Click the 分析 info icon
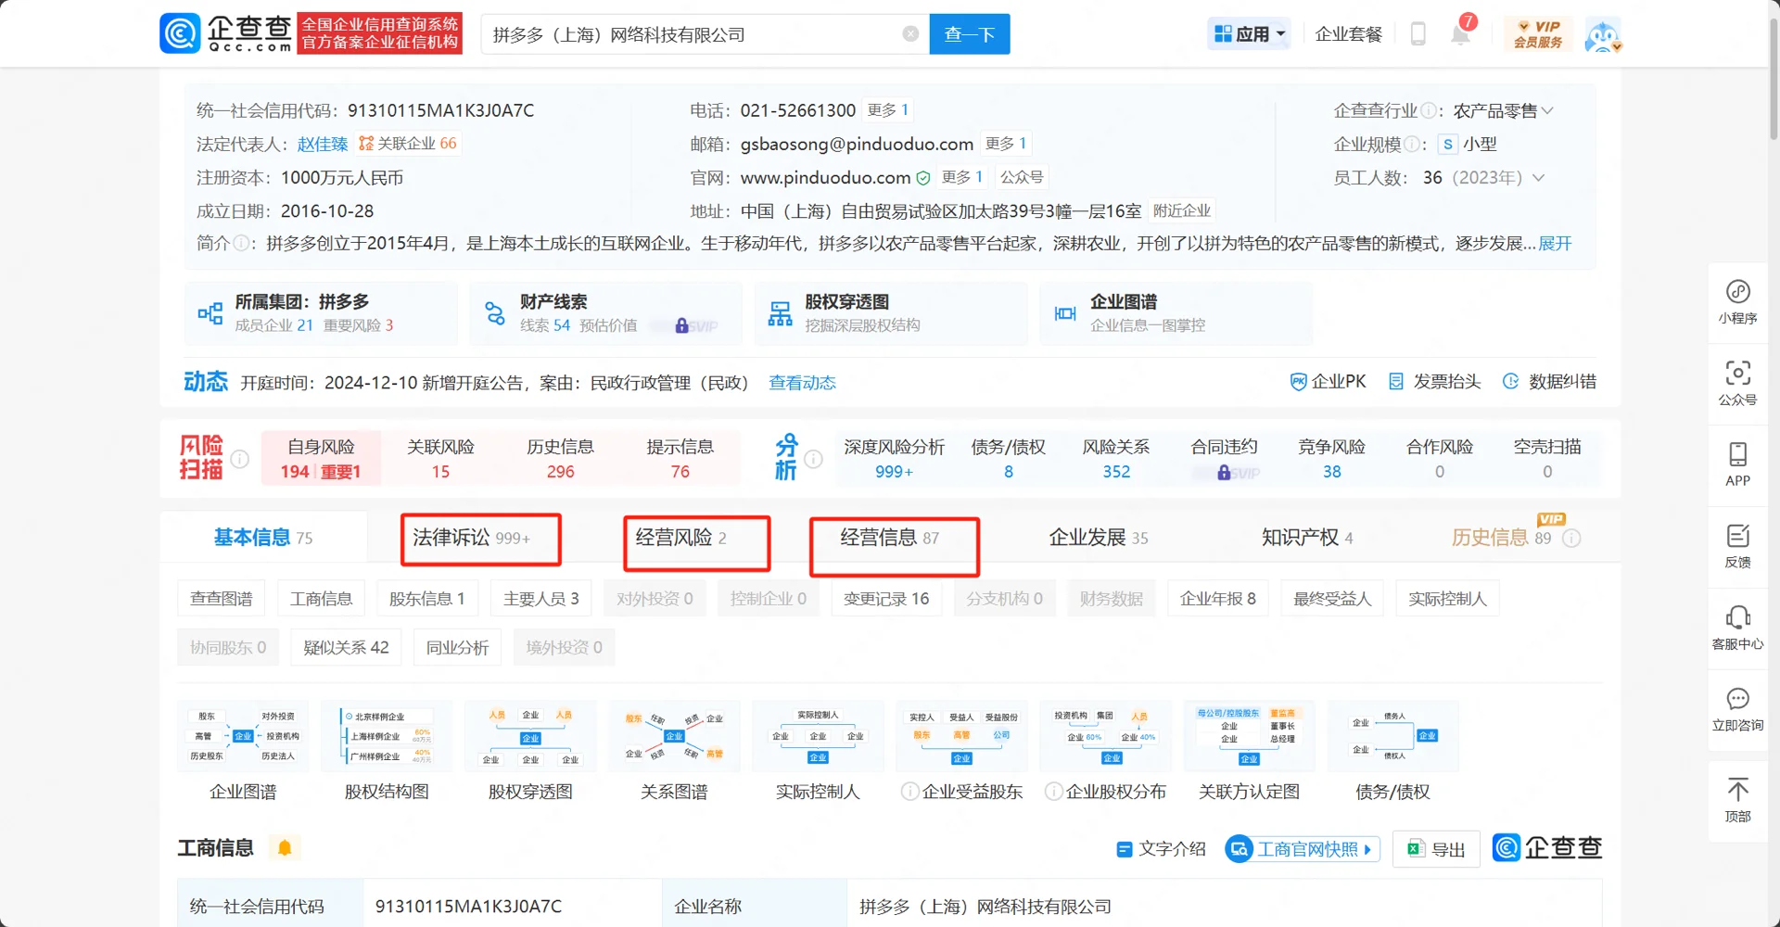 [813, 459]
